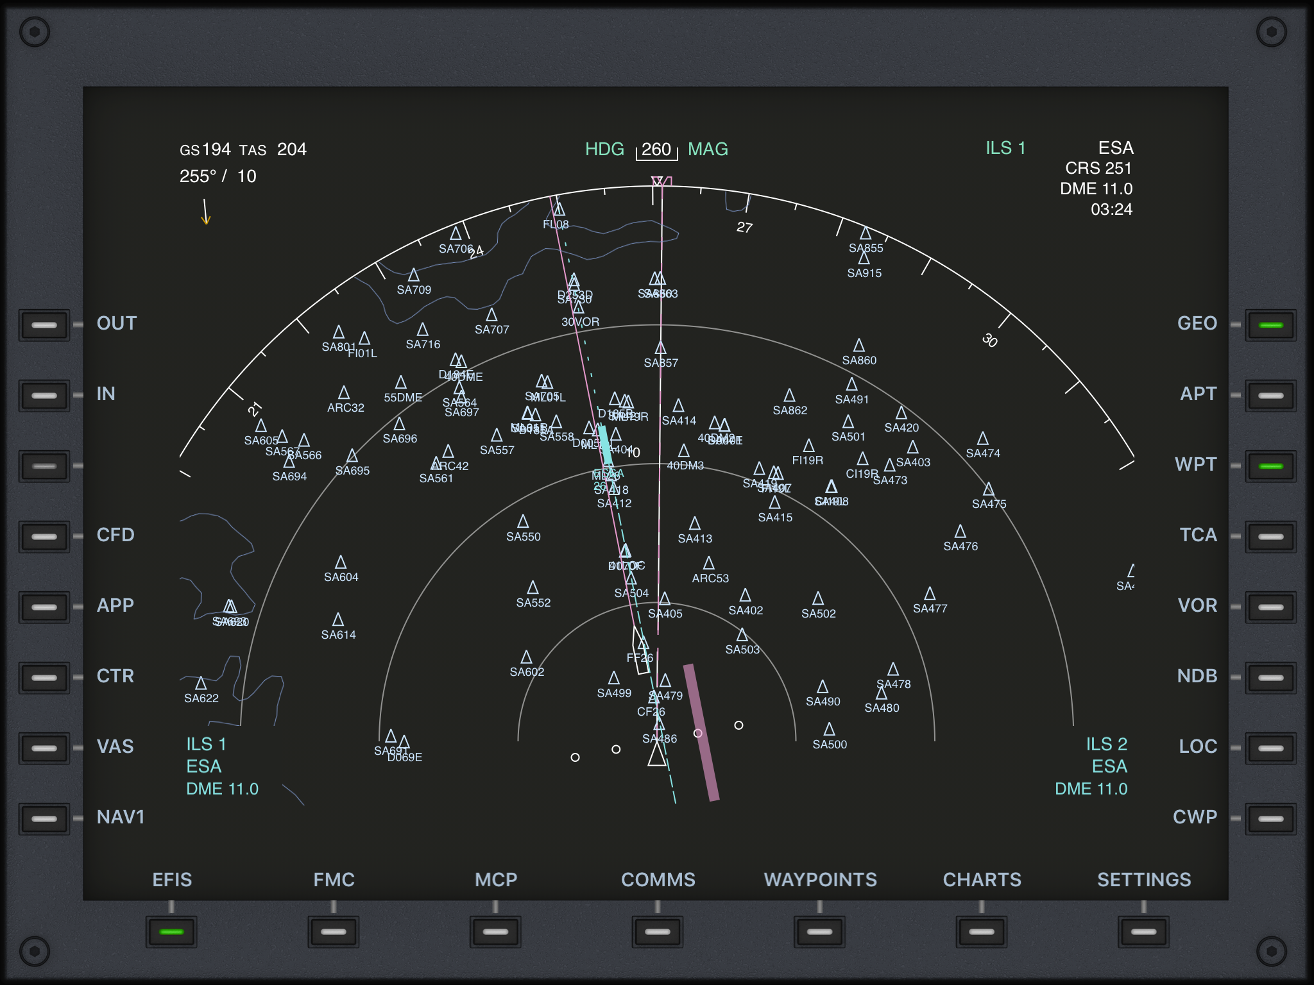Select the SA413 waypoint triangle
Viewport: 1314px width, 985px height.
pos(694,524)
